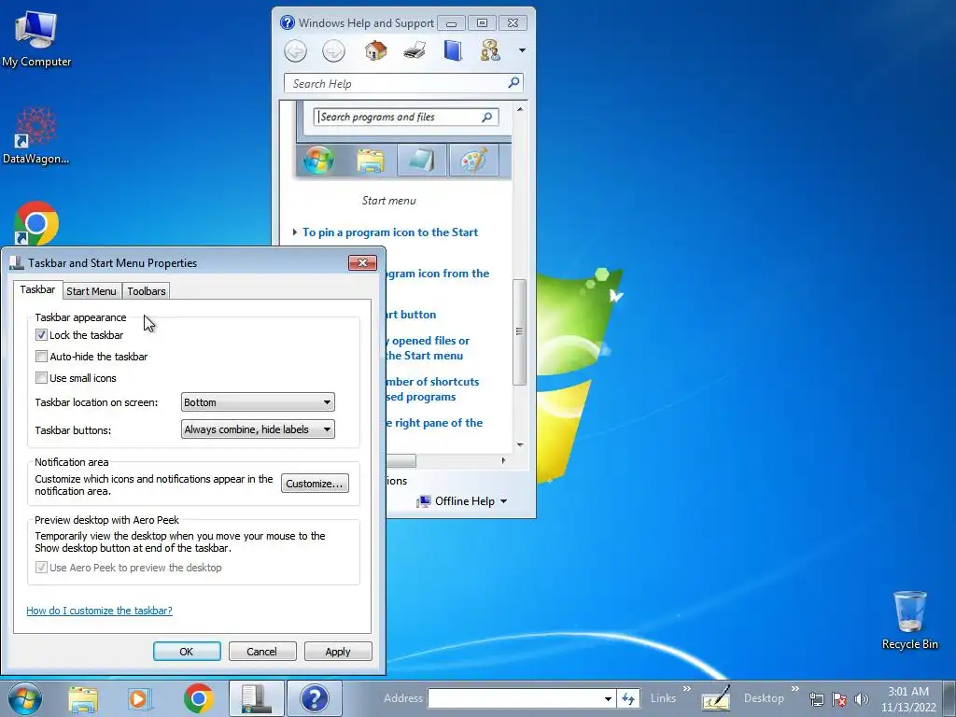
Task: Open the 'rt button' help link
Action: click(412, 315)
